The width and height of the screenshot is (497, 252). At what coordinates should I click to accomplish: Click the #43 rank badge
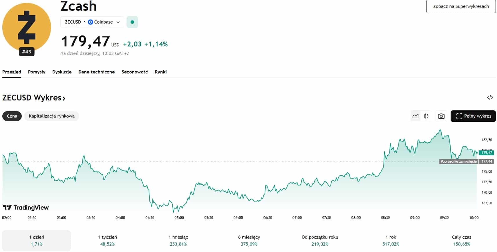click(27, 52)
